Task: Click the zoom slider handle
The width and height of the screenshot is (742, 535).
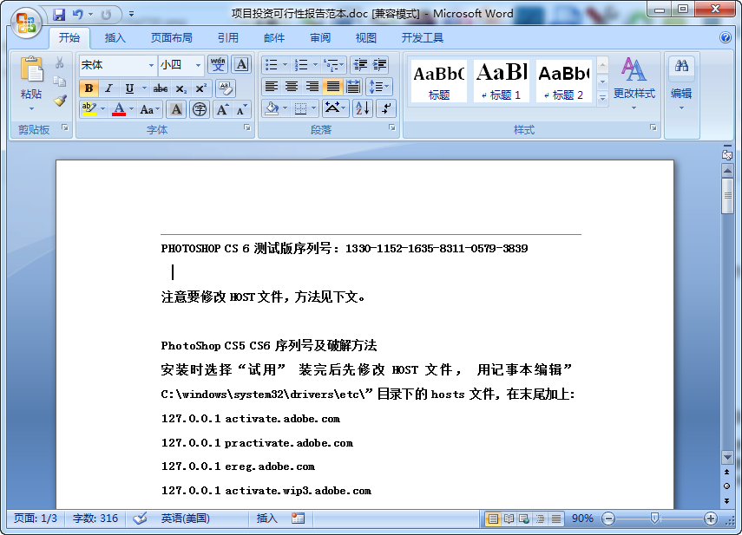Action: [x=654, y=519]
